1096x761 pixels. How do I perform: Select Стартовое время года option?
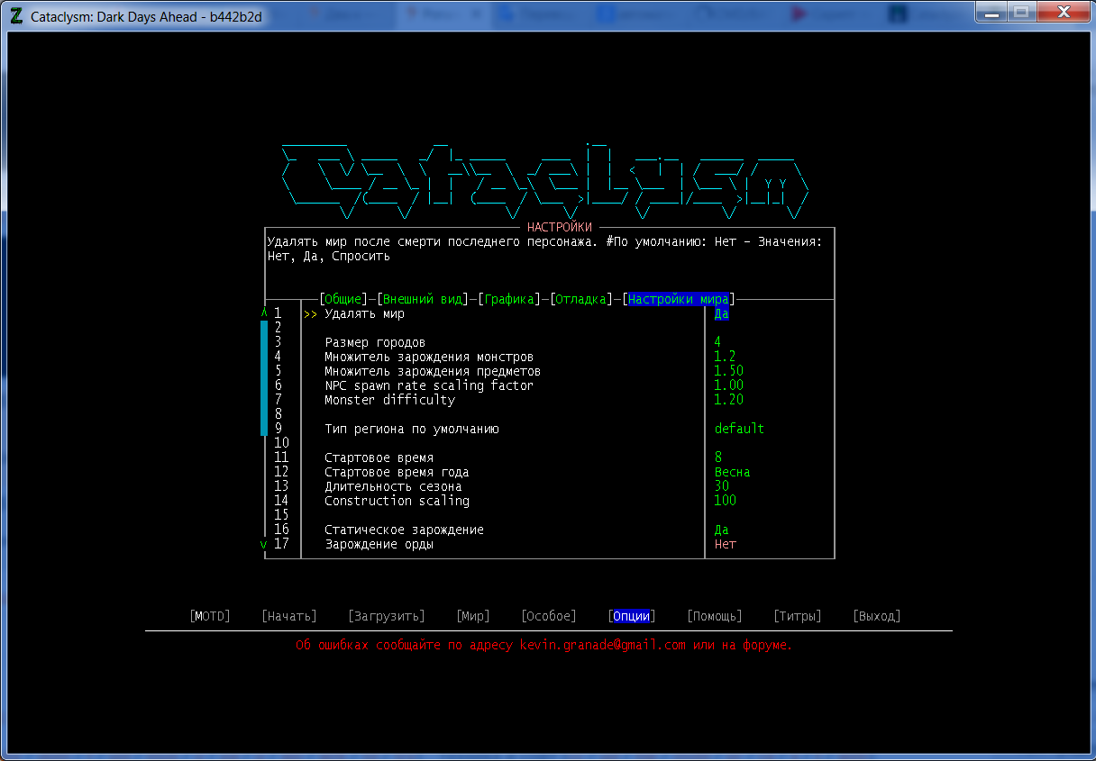[397, 472]
